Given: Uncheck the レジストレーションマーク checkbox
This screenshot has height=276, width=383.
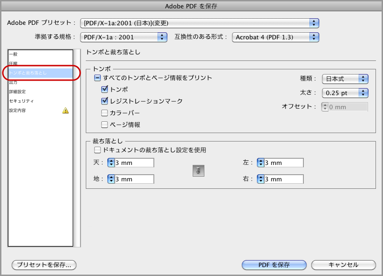Looking at the screenshot, I should tap(105, 101).
